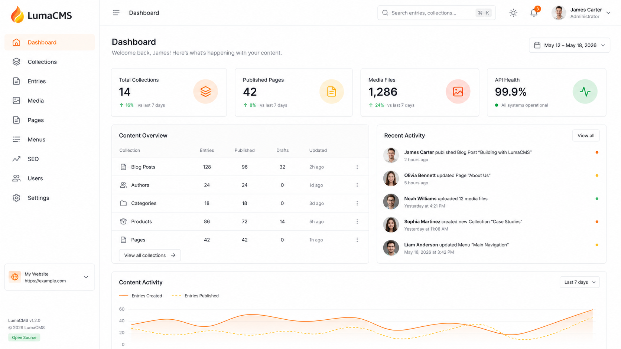621x349 pixels.
Task: Click the Blog Posts document icon in table
Action: pos(123,167)
